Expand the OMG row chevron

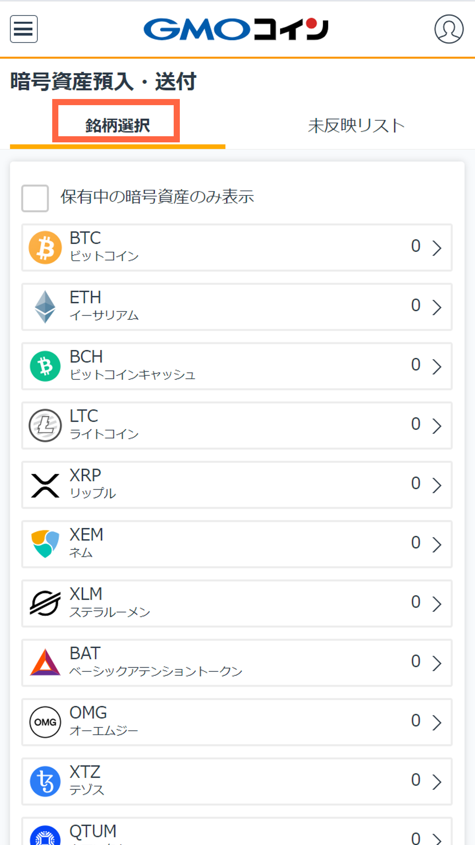(437, 722)
